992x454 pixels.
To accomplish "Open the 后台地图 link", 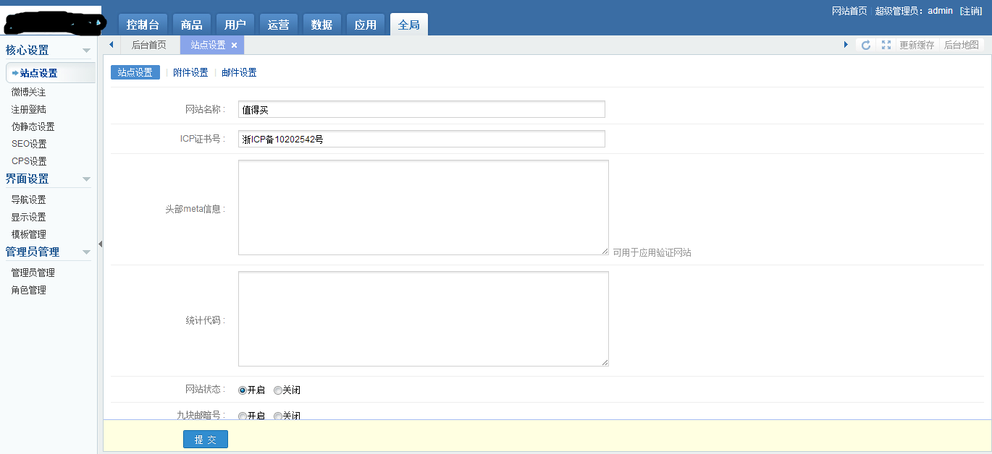I will [x=962, y=45].
